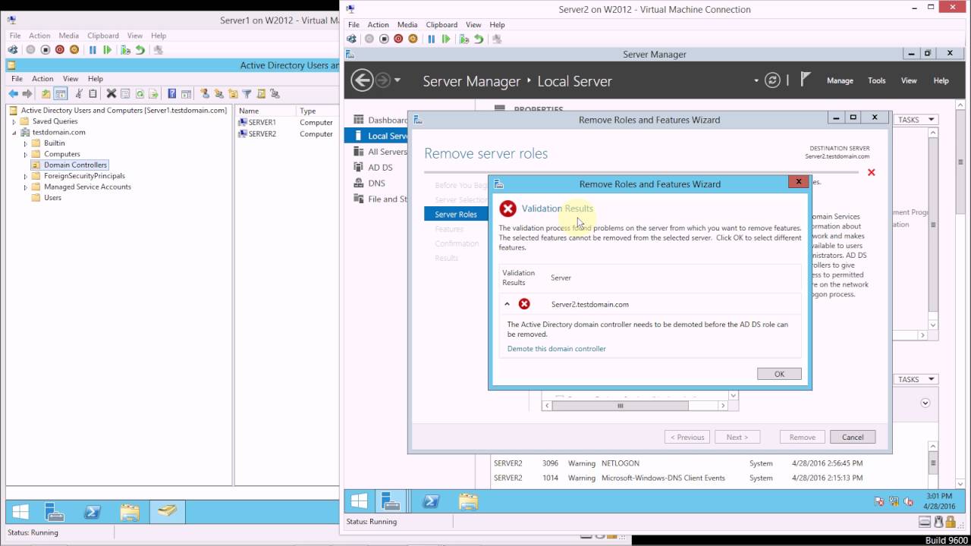
Task: Expand Computers node in AD tree
Action: (25, 154)
